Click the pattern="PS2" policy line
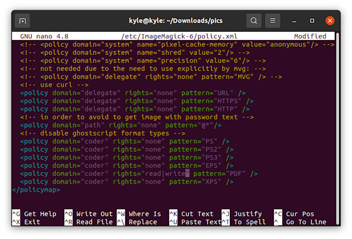Screen dimensions: 352x239 (127, 149)
